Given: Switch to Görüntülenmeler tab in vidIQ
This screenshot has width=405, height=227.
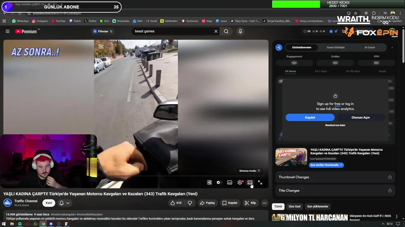Looking at the screenshot, I should 302,47.
